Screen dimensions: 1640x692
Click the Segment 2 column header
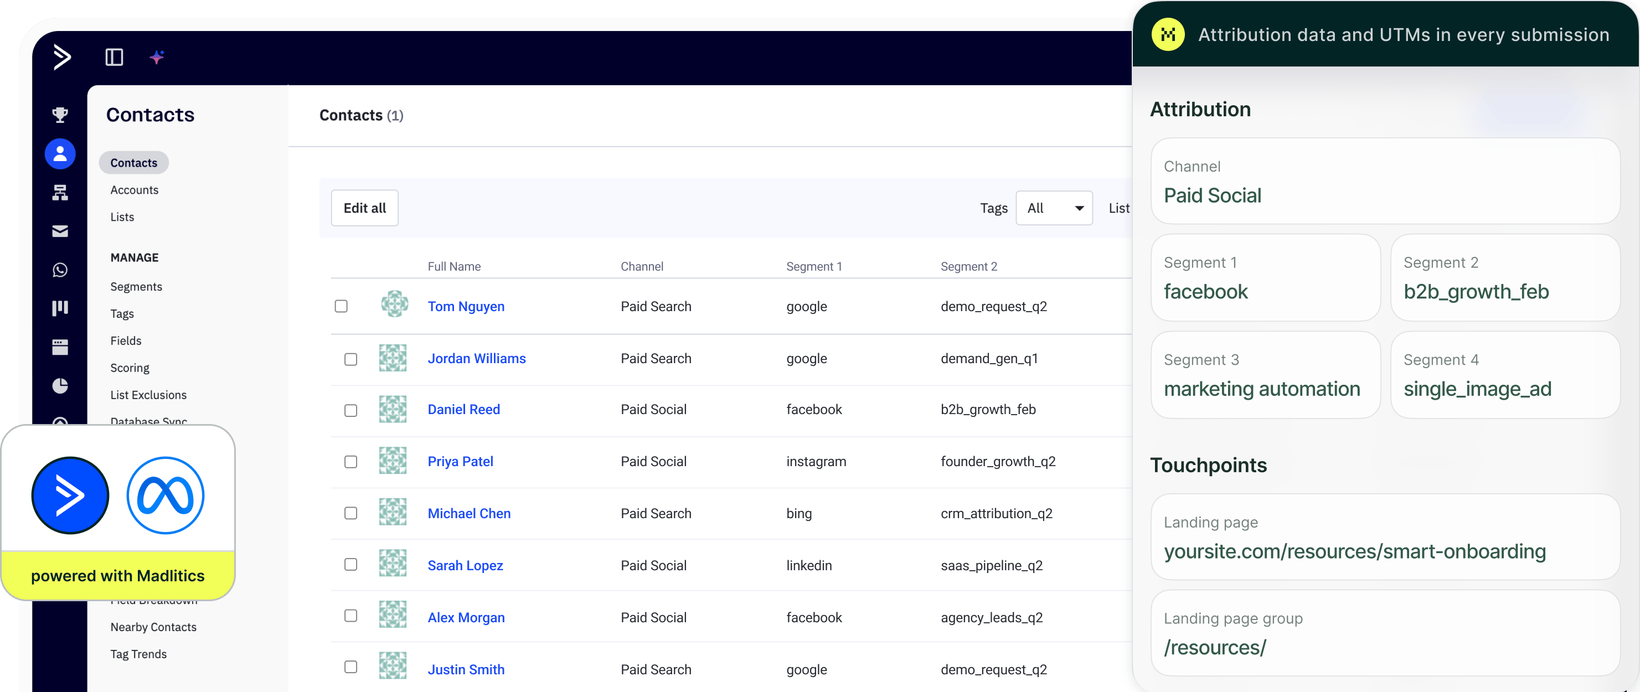pyautogui.click(x=969, y=267)
